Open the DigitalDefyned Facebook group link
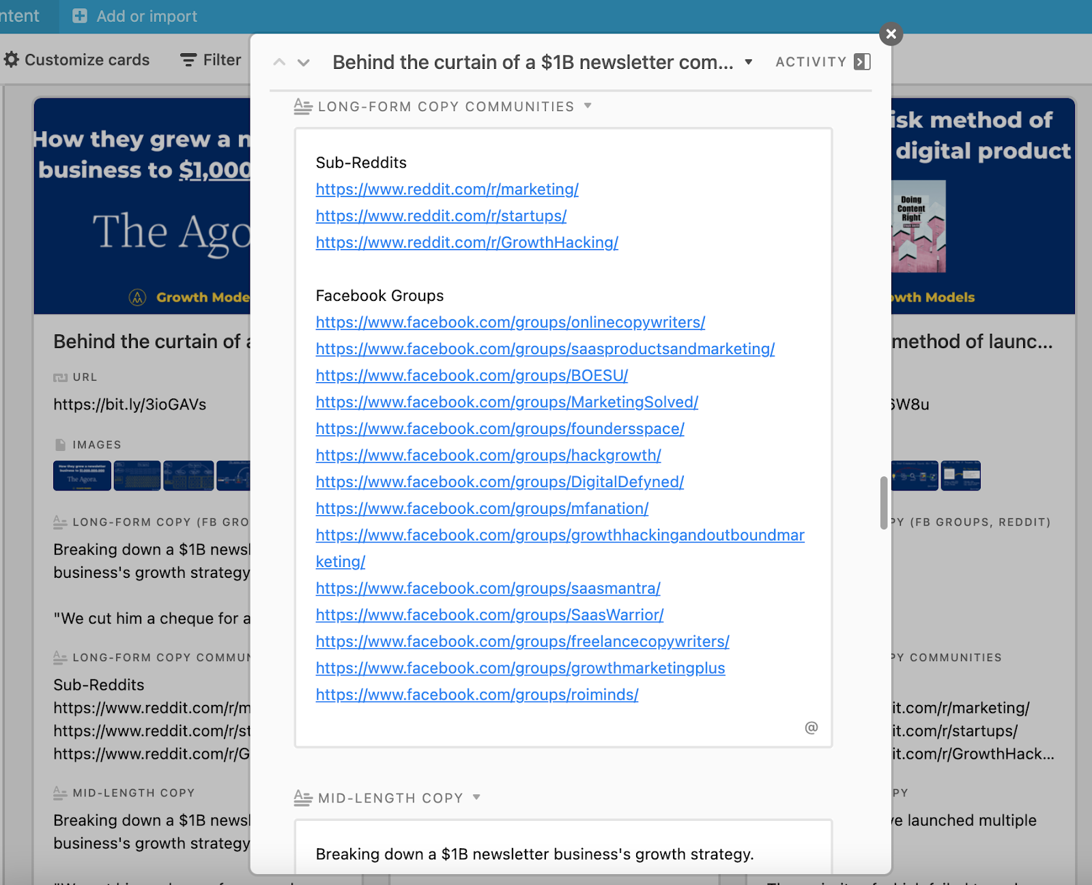This screenshot has height=885, width=1092. 500,482
